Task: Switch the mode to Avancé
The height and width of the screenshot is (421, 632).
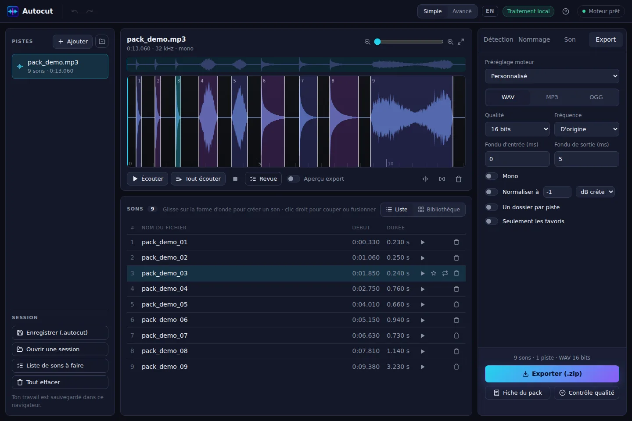Action: (462, 11)
